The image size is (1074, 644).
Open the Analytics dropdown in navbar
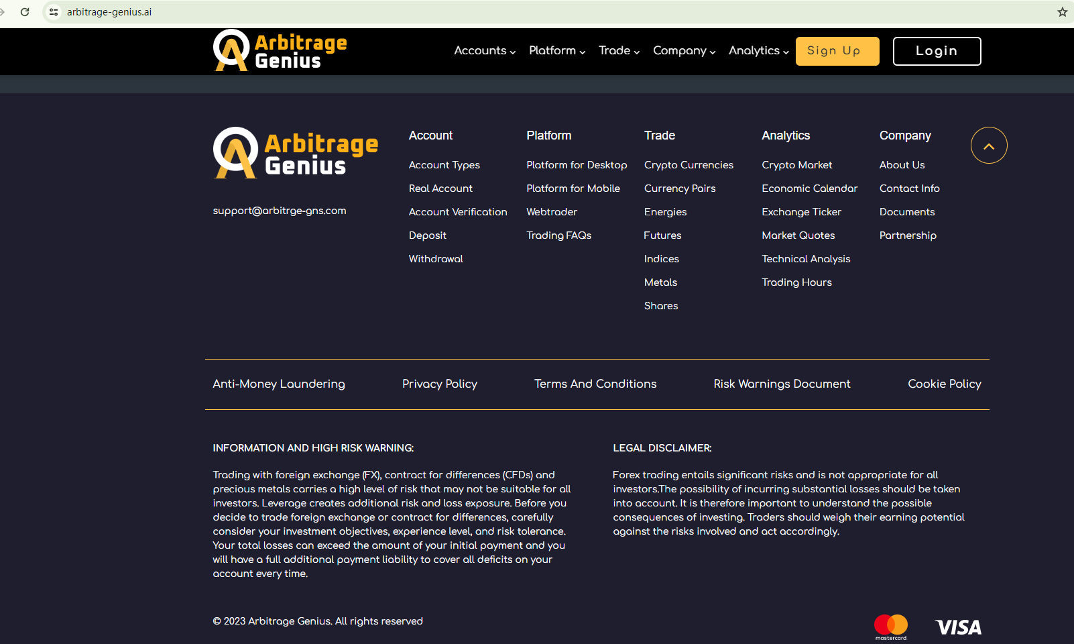tap(758, 51)
